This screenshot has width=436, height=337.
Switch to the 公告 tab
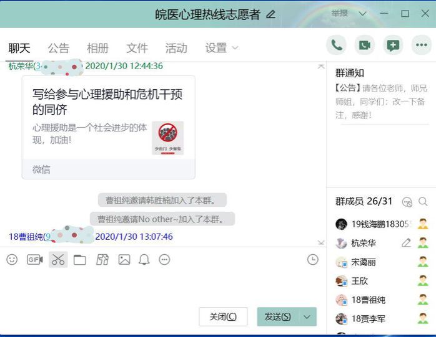click(59, 48)
